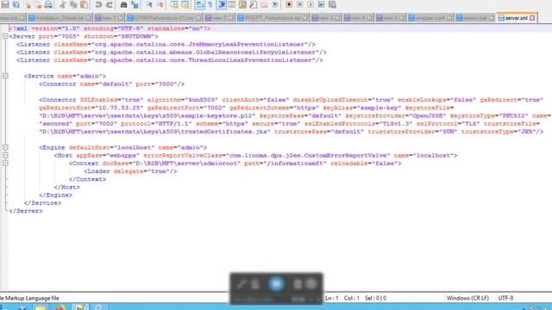Viewport: 552px width, 310px height.
Task: Click the Print toolbar icon
Action: (x=48, y=4)
